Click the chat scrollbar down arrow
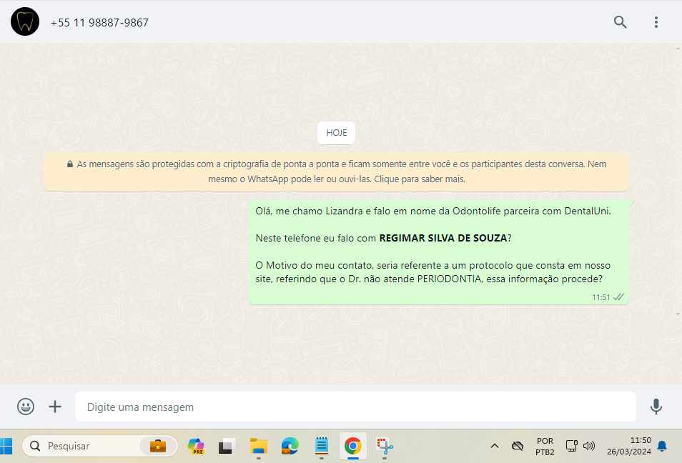 [678, 314]
